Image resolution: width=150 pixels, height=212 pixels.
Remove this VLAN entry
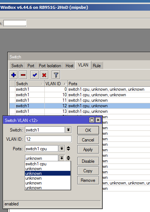88,180
